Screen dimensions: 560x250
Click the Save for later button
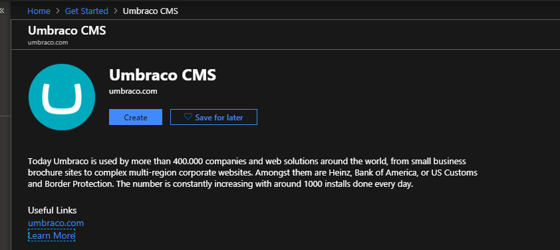point(213,117)
